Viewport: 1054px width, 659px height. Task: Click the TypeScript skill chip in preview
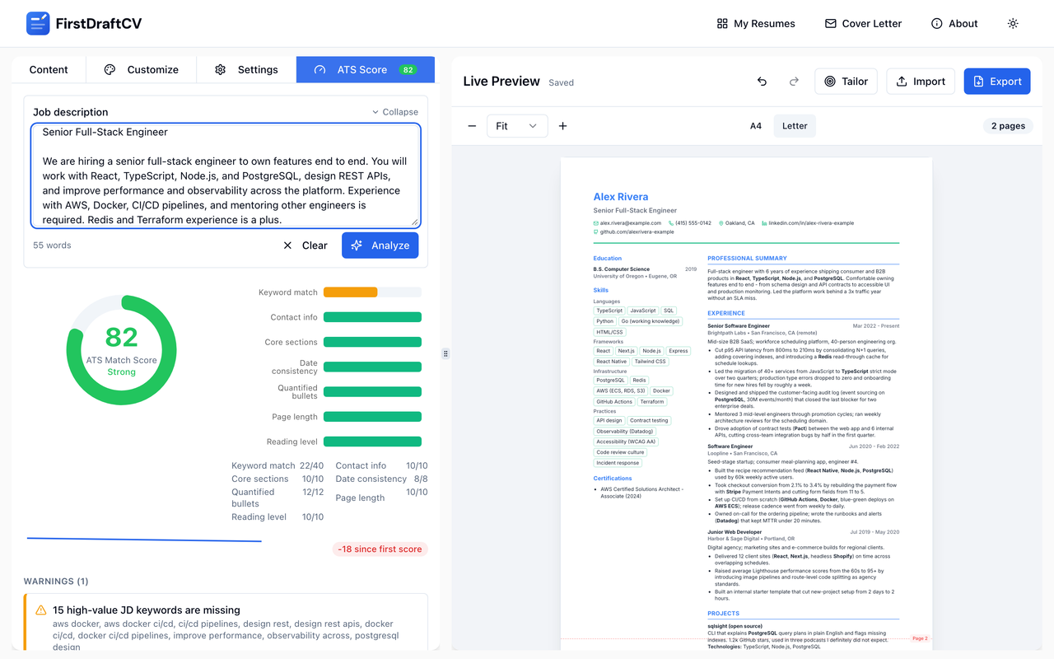pyautogui.click(x=609, y=311)
